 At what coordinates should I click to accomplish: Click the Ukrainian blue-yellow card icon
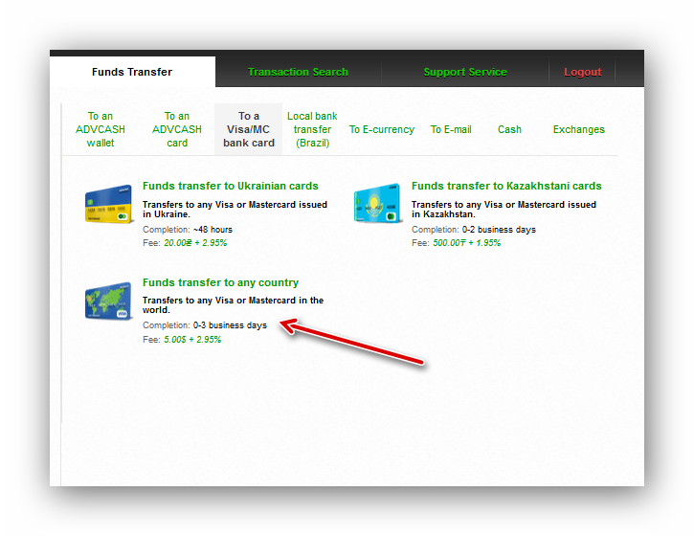pyautogui.click(x=109, y=204)
